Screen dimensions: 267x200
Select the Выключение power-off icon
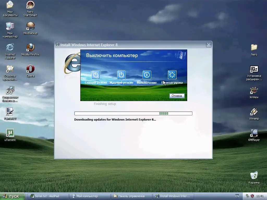pyautogui.click(x=147, y=75)
